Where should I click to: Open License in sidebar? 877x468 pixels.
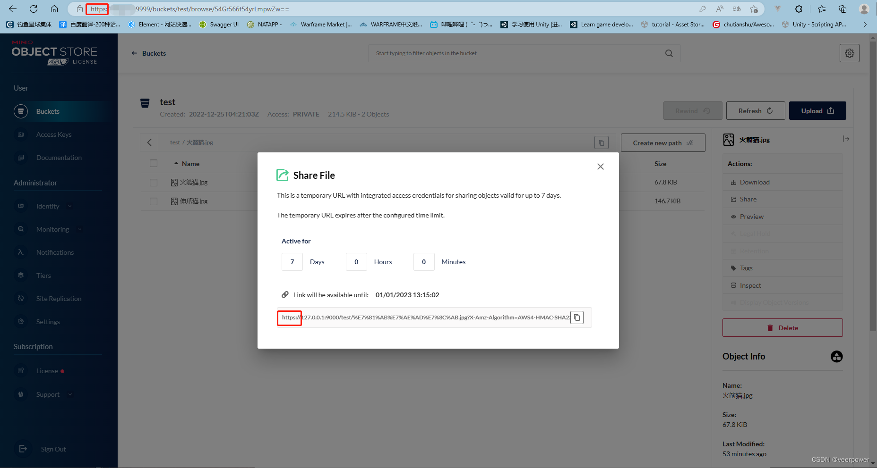pyautogui.click(x=47, y=371)
